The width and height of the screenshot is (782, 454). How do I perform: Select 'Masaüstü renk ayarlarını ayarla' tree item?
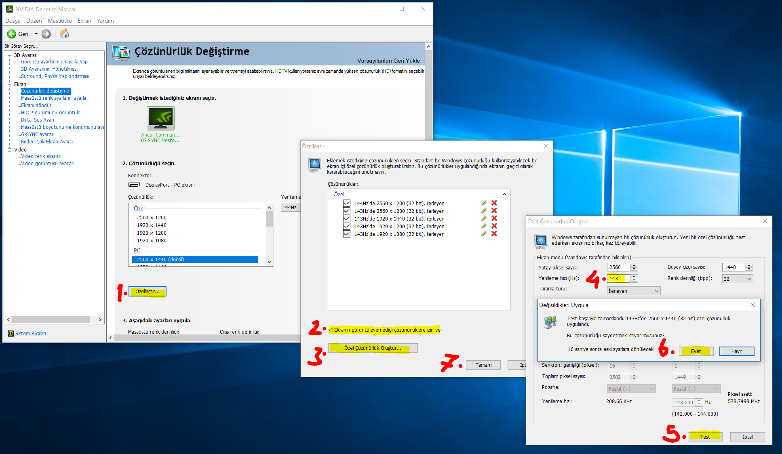click(53, 98)
